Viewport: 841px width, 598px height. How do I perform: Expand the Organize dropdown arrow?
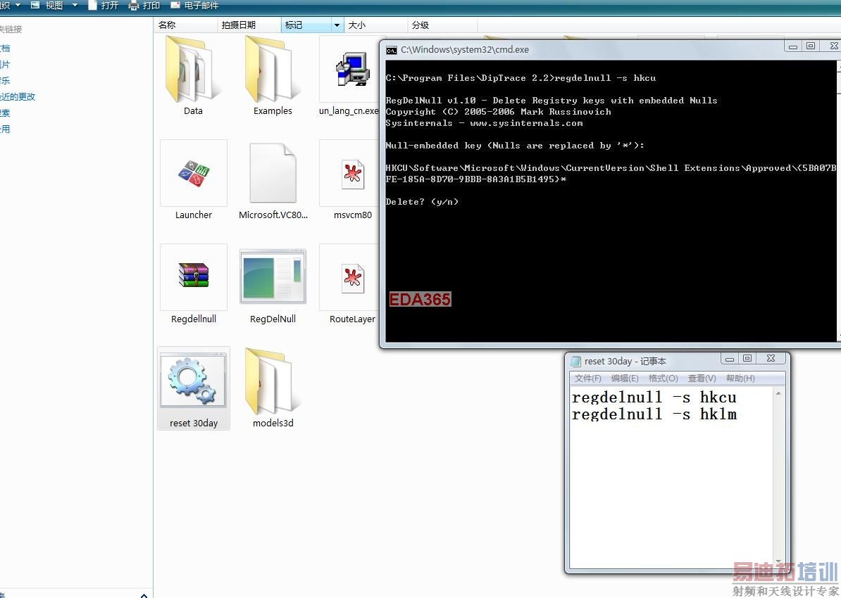click(x=18, y=6)
